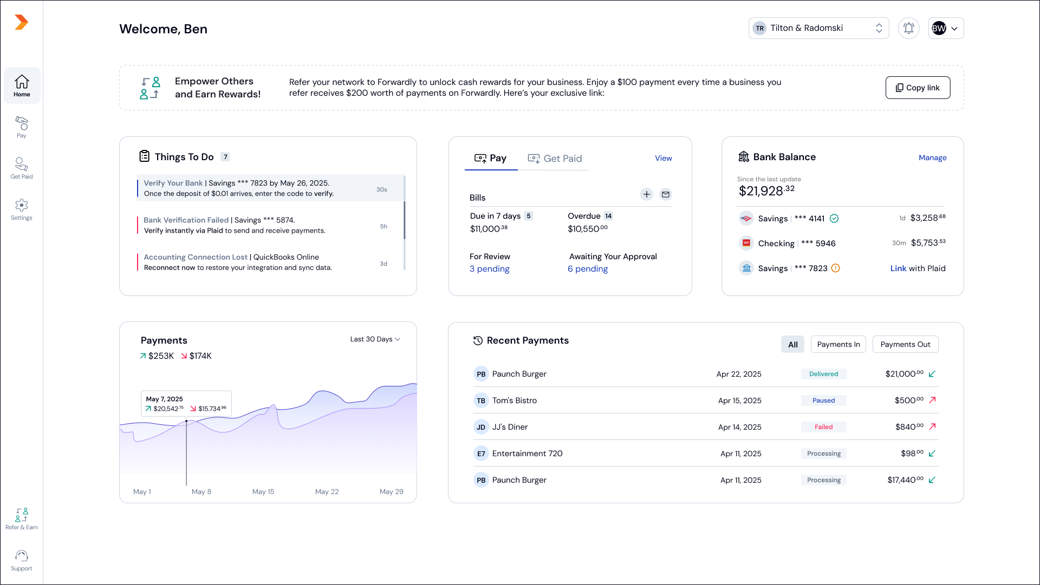The height and width of the screenshot is (585, 1040).
Task: Expand the Tilton & Radomski company selector
Action: [818, 28]
